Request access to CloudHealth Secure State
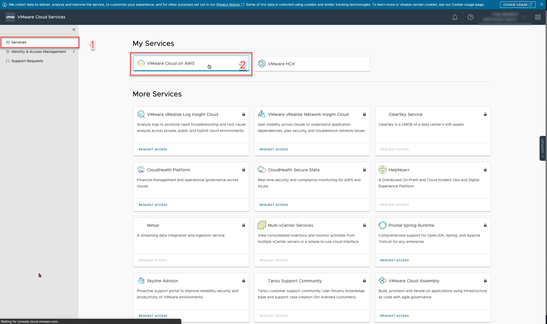This screenshot has width=547, height=324. point(274,205)
